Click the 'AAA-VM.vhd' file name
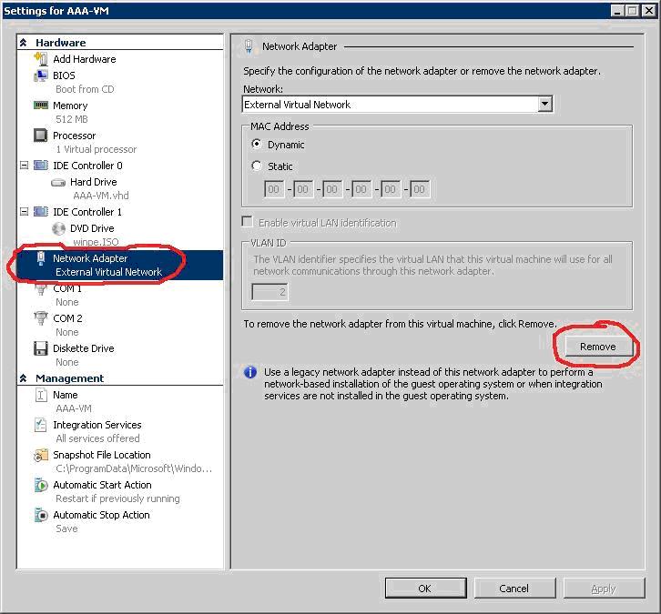The width and height of the screenshot is (661, 614). (x=101, y=196)
